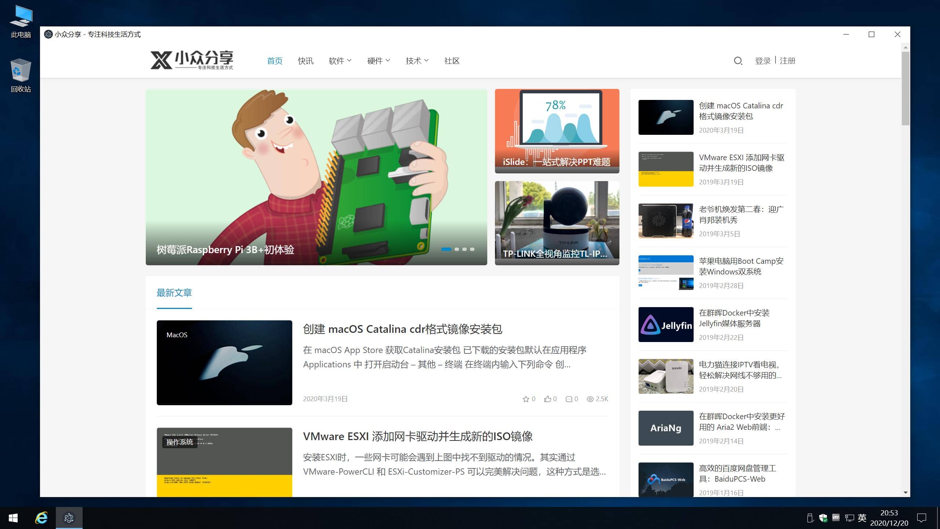Click the Jellyfin sidebar thumbnail
The image size is (940, 529).
pyautogui.click(x=666, y=325)
